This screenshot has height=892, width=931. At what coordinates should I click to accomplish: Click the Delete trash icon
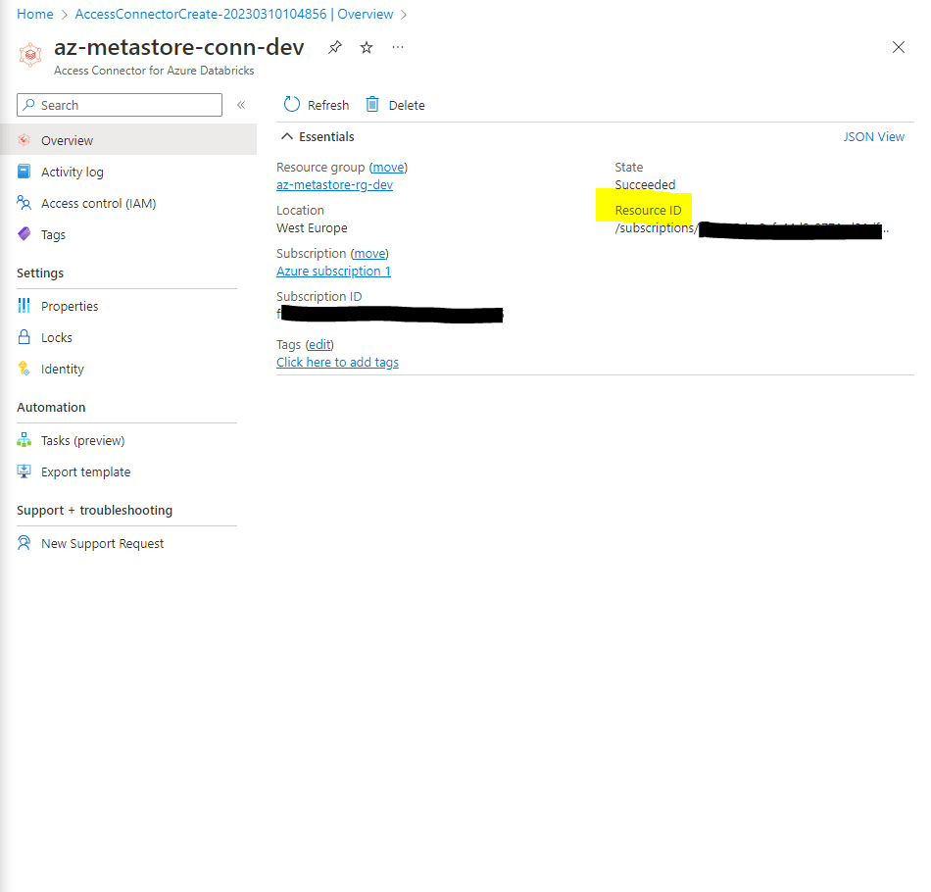(x=372, y=105)
